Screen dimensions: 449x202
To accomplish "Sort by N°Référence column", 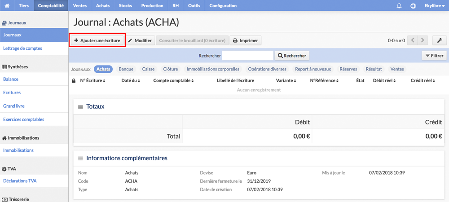I will (325, 81).
